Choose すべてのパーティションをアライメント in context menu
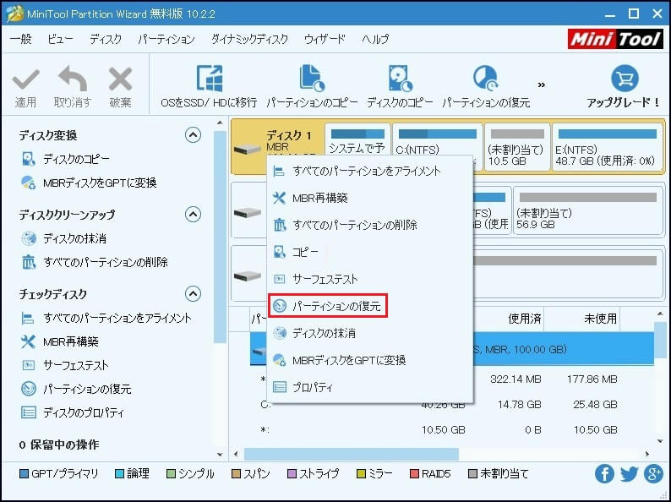This screenshot has height=502, width=671. pyautogui.click(x=370, y=172)
